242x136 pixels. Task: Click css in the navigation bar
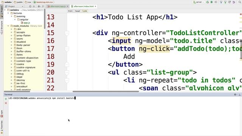coord(28,2)
